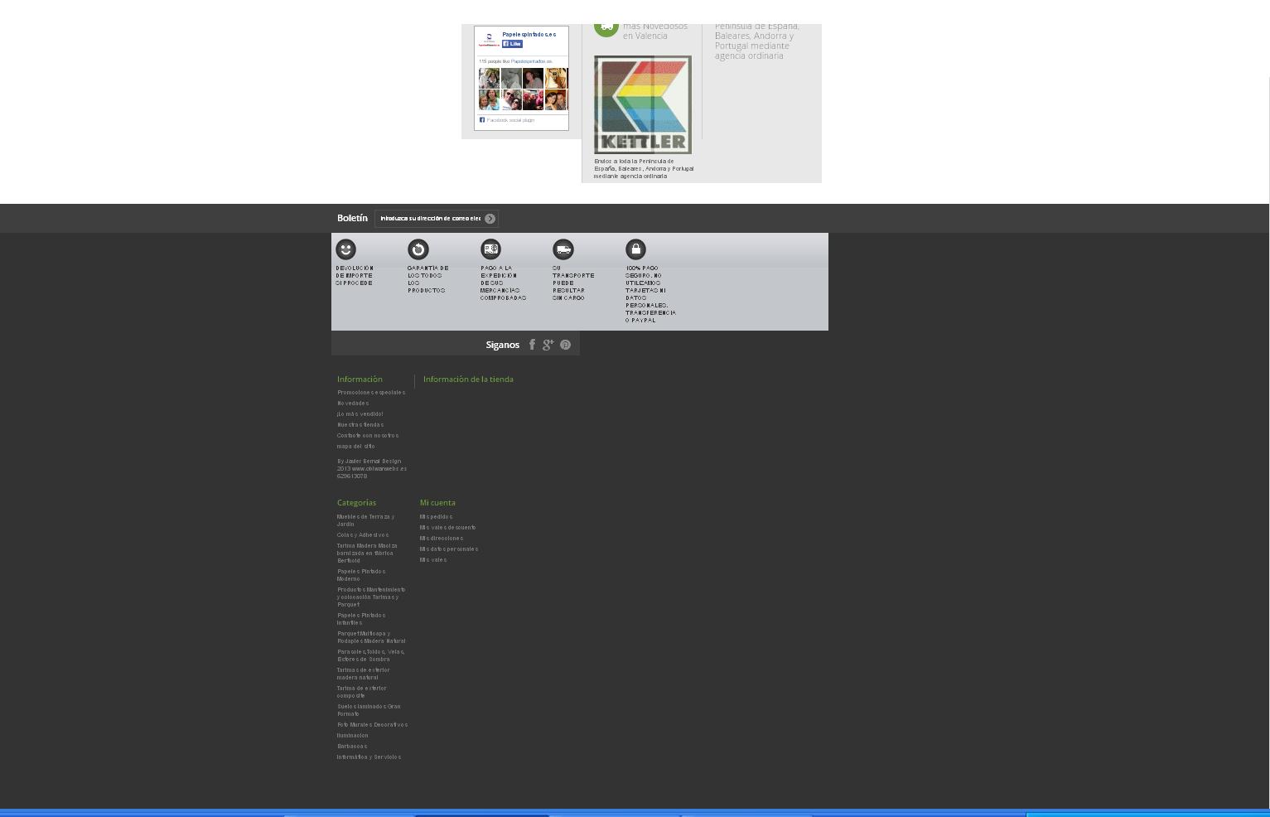Open the ¡Lo más vendido! link
This screenshot has width=1270, height=817.
pos(360,414)
